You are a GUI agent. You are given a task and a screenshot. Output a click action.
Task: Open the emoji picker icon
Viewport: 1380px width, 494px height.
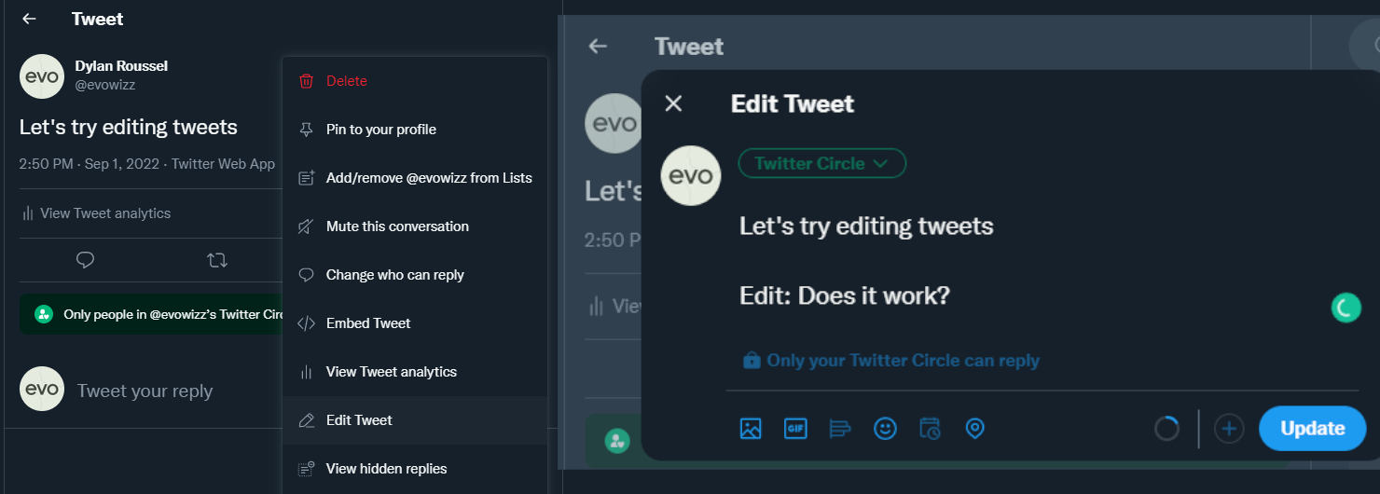[x=885, y=429]
